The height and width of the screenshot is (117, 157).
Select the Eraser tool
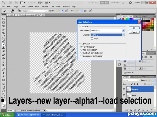click(x=3, y=55)
